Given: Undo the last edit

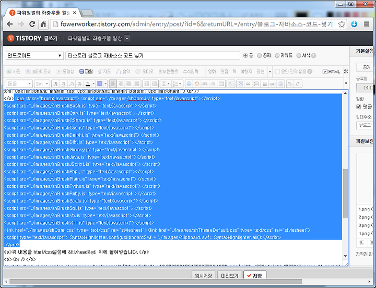Looking at the screenshot, I should pyautogui.click(x=290, y=84).
